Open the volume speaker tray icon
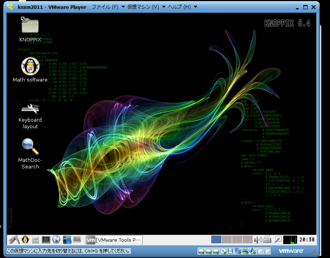 (x=258, y=240)
